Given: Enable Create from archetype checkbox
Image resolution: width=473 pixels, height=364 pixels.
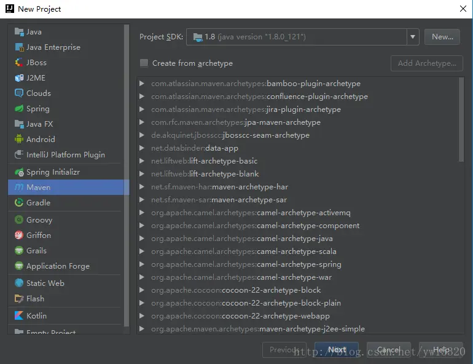Looking at the screenshot, I should pyautogui.click(x=144, y=63).
